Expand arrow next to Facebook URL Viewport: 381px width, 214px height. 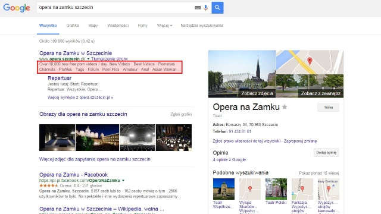123,181
